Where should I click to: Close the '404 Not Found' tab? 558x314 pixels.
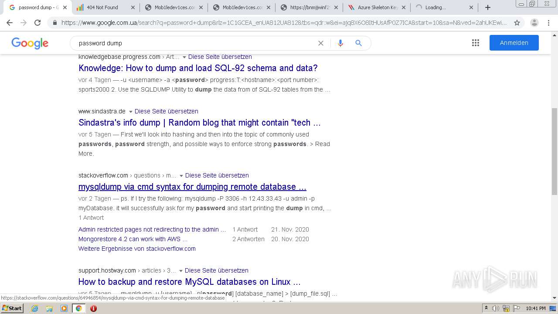[133, 7]
